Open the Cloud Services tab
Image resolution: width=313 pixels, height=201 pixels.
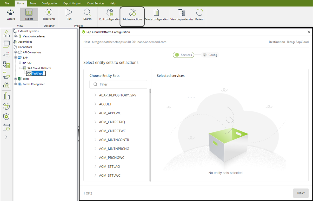point(96,3)
